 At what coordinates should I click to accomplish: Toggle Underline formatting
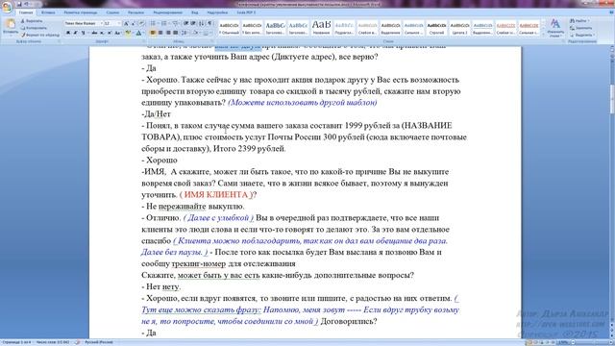pyautogui.click(x=84, y=33)
